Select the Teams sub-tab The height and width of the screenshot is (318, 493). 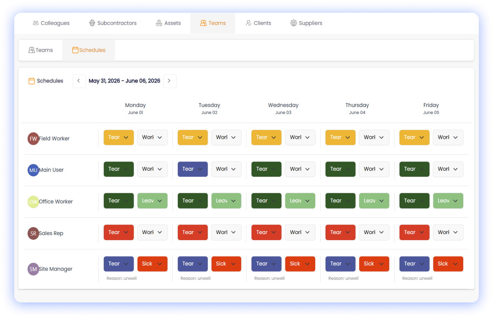click(x=40, y=50)
